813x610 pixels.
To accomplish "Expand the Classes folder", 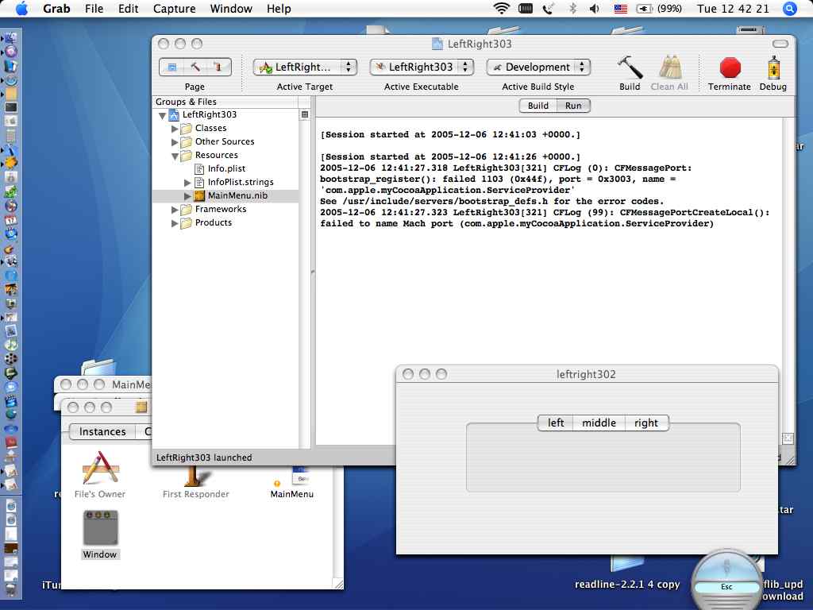I will click(175, 128).
